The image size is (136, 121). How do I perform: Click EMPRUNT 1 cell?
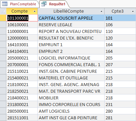[71, 45]
